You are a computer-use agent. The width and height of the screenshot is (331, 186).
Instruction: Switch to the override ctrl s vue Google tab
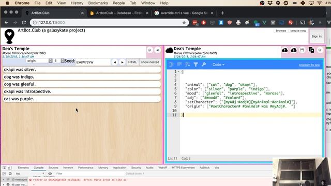point(184,13)
